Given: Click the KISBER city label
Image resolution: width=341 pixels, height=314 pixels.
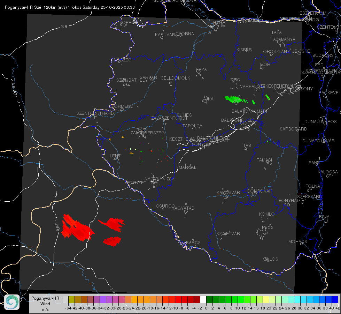Looking at the screenshot, I should [244, 50].
